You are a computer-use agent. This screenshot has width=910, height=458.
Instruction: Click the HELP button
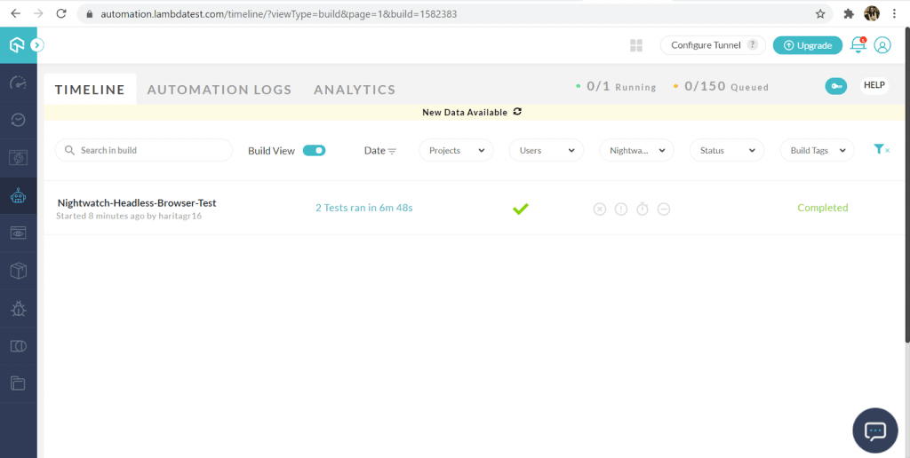pos(874,86)
